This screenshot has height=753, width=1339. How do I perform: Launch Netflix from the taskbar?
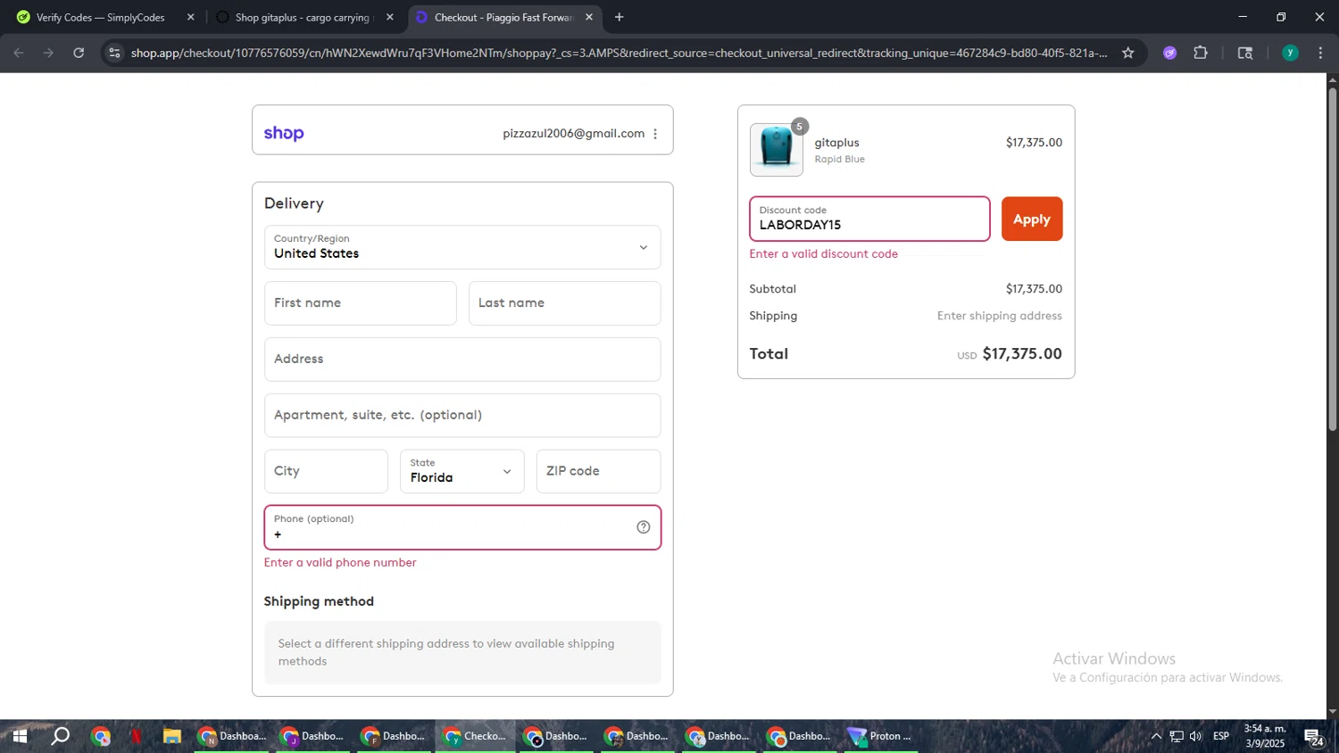coord(137,736)
